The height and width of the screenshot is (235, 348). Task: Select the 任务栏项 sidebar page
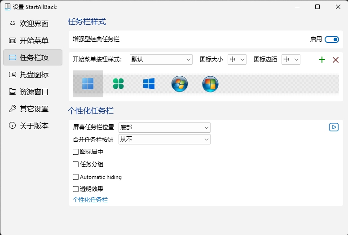click(x=33, y=58)
